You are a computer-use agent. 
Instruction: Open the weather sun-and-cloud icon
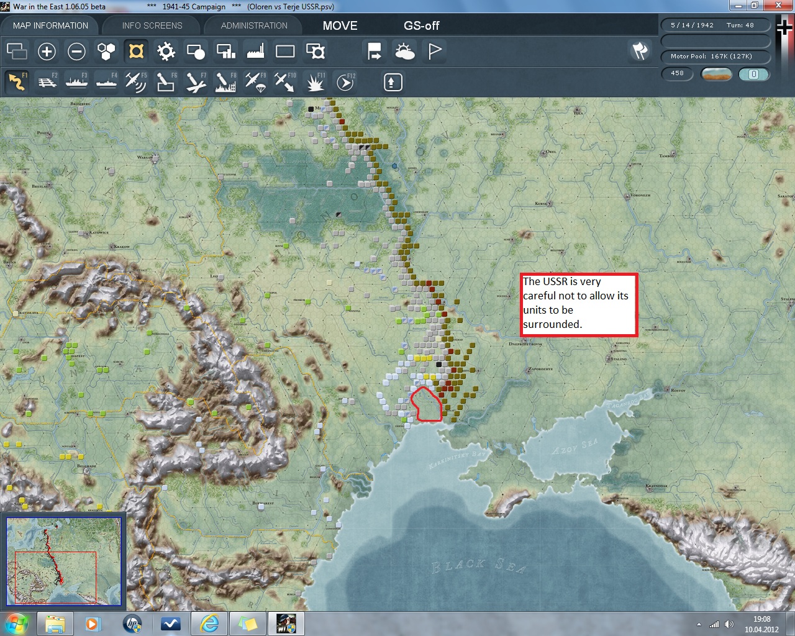405,52
